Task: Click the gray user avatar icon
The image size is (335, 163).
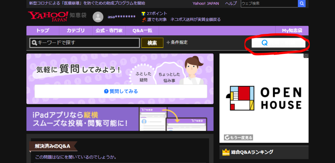Action: pyautogui.click(x=98, y=17)
